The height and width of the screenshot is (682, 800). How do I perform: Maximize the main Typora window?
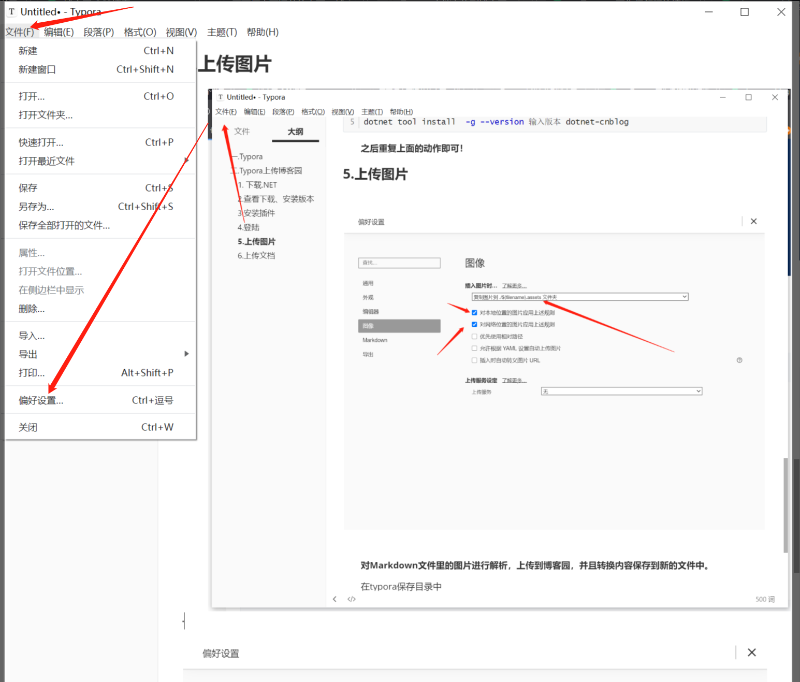tap(745, 12)
